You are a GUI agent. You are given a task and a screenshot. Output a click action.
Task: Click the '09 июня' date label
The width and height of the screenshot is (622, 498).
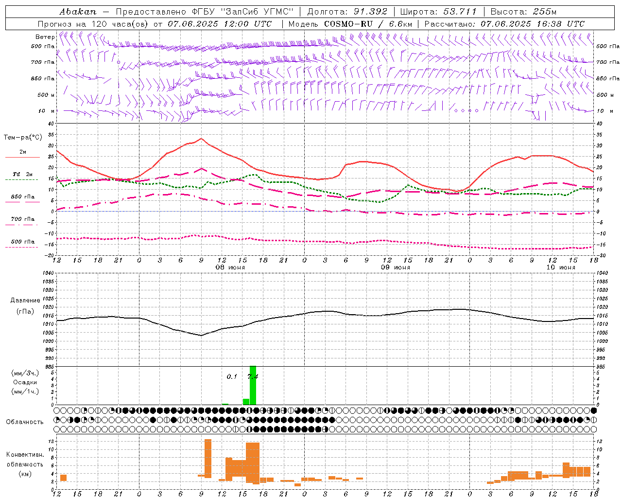[395, 267]
